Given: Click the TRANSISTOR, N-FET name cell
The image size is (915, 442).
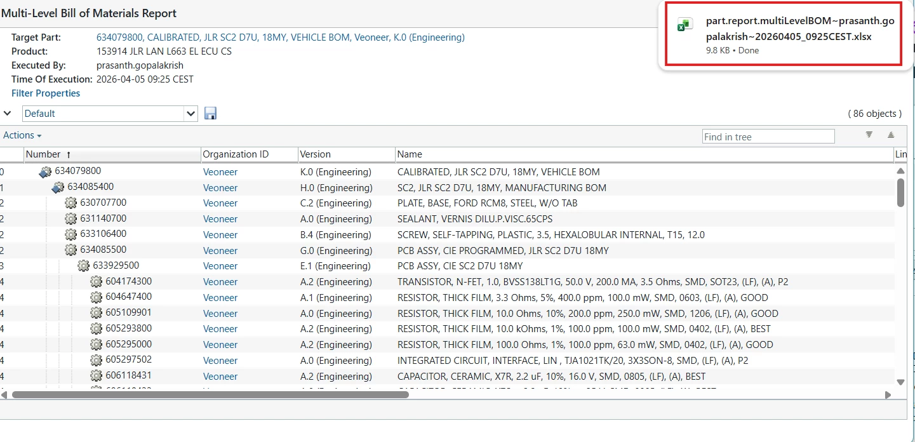Looking at the screenshot, I should click(593, 282).
